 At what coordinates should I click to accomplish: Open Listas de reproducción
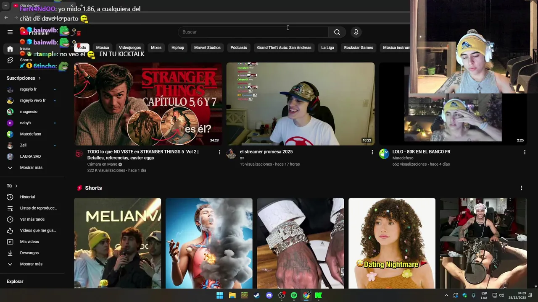coord(32,208)
